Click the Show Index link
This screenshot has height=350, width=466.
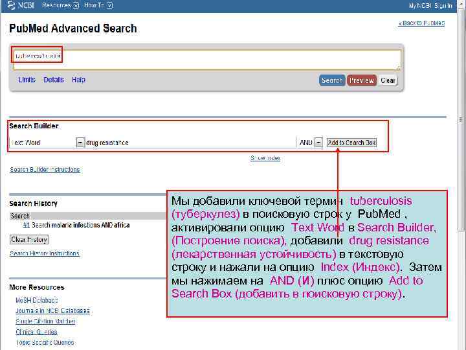coord(265,158)
